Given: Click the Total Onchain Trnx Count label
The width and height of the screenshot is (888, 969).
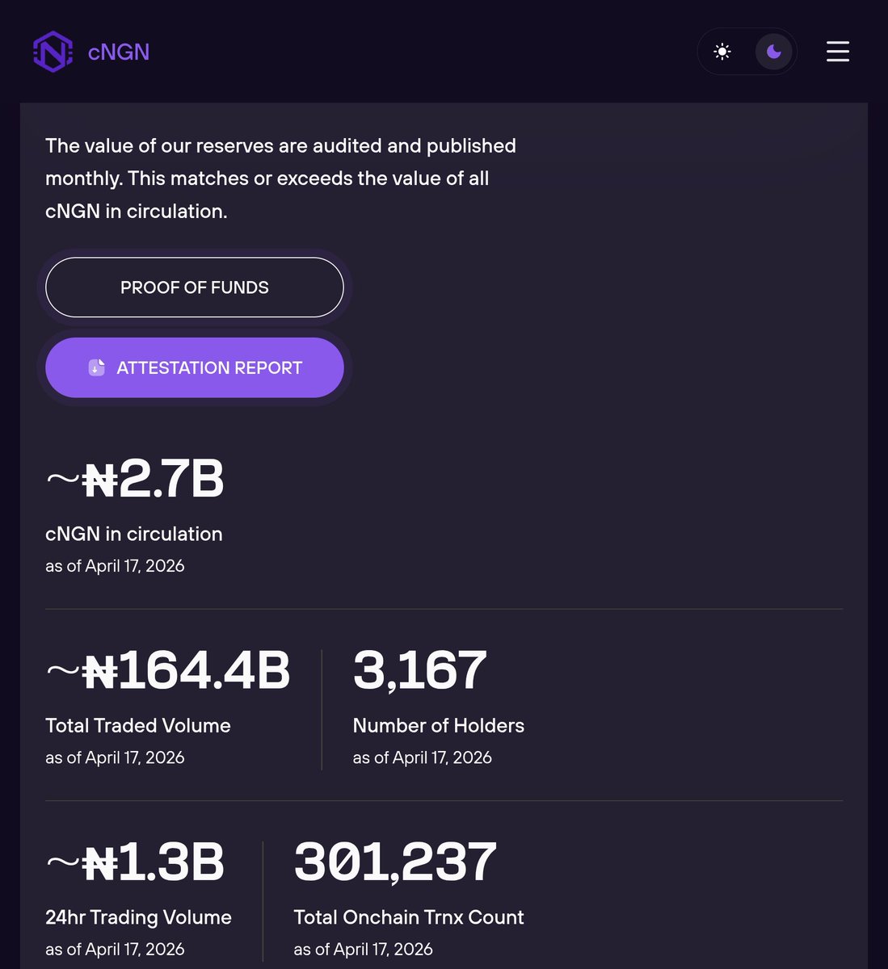Looking at the screenshot, I should [x=409, y=917].
